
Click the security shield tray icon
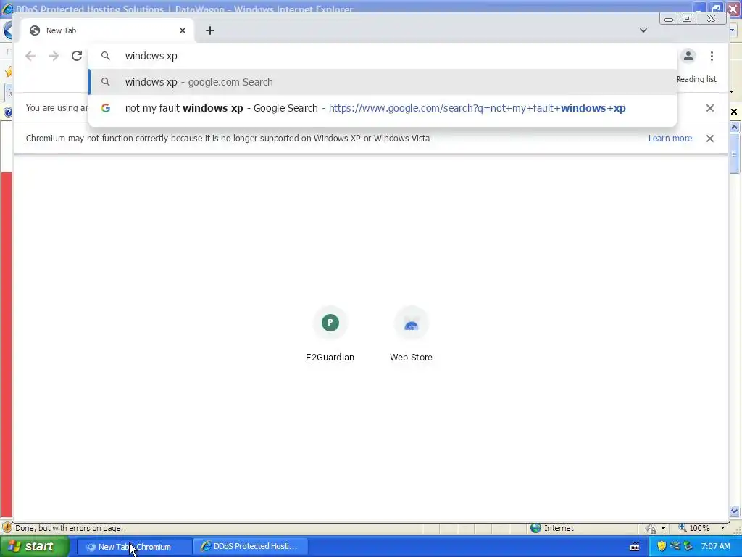point(662,546)
